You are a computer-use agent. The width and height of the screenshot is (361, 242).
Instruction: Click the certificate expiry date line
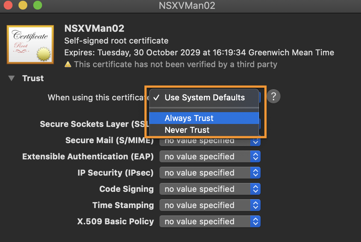[199, 52]
